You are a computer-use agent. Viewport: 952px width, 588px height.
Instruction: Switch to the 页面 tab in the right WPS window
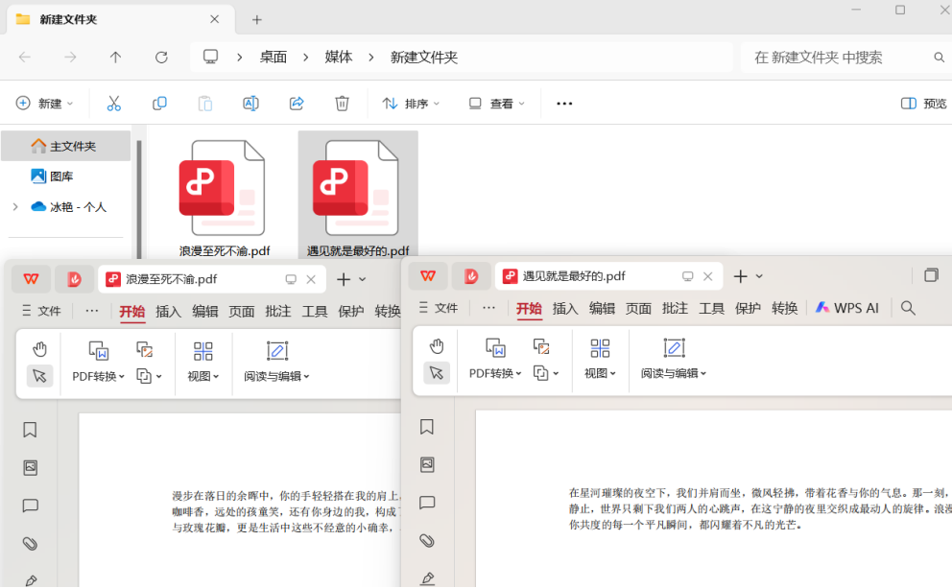tap(638, 308)
